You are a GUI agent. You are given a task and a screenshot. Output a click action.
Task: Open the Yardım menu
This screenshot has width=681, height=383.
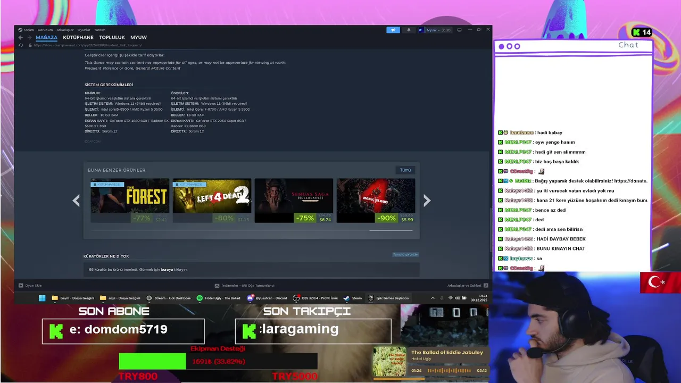tap(99, 30)
